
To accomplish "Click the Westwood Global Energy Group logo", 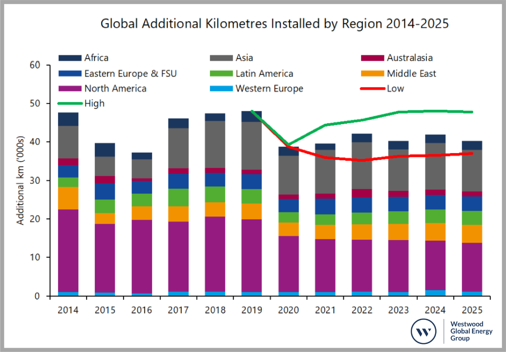I will [x=424, y=332].
